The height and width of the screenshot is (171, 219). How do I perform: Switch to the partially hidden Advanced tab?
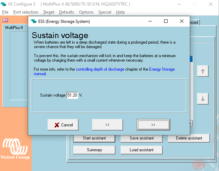pyautogui.click(x=194, y=22)
